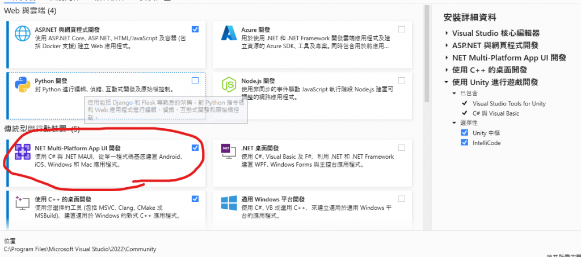The width and height of the screenshot is (581, 257).
Task: Click the workloads list vertical scrollbar
Action: 427,54
